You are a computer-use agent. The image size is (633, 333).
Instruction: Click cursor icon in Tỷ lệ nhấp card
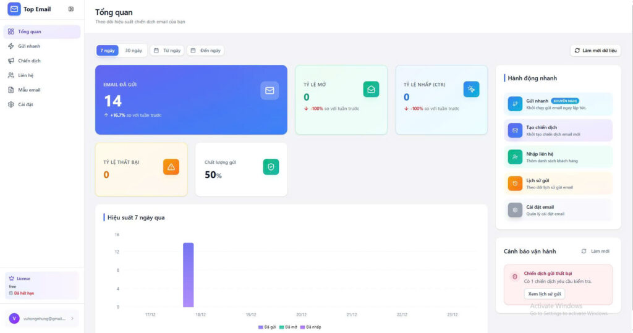[x=471, y=89]
